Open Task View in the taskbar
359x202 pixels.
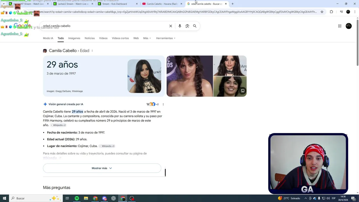(67, 198)
